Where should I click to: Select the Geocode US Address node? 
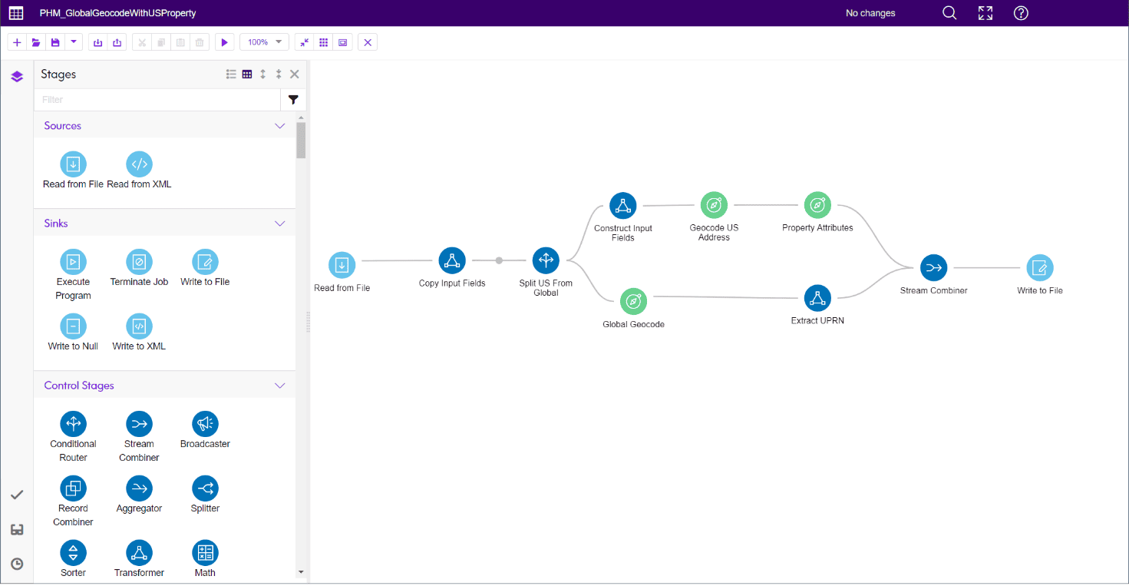[714, 205]
